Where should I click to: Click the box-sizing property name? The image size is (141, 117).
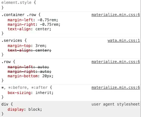coord(19,93)
